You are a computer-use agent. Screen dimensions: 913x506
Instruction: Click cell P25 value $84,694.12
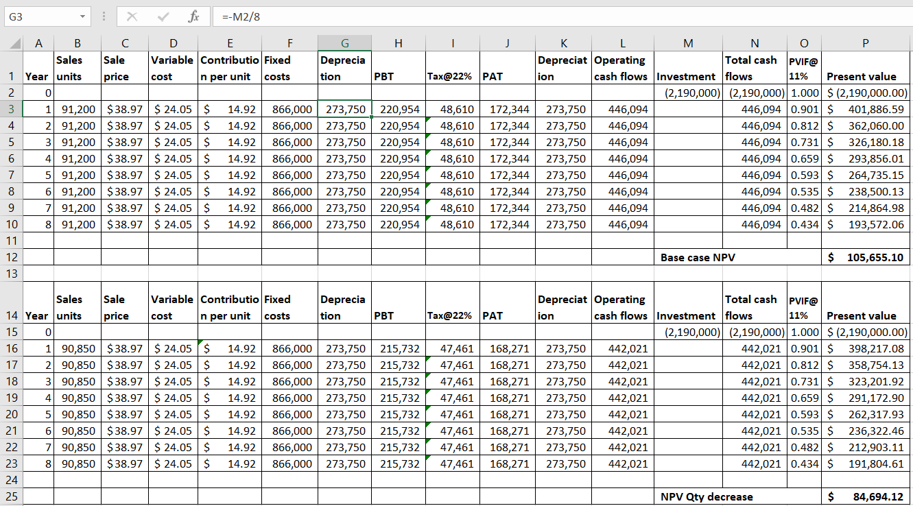(x=866, y=497)
